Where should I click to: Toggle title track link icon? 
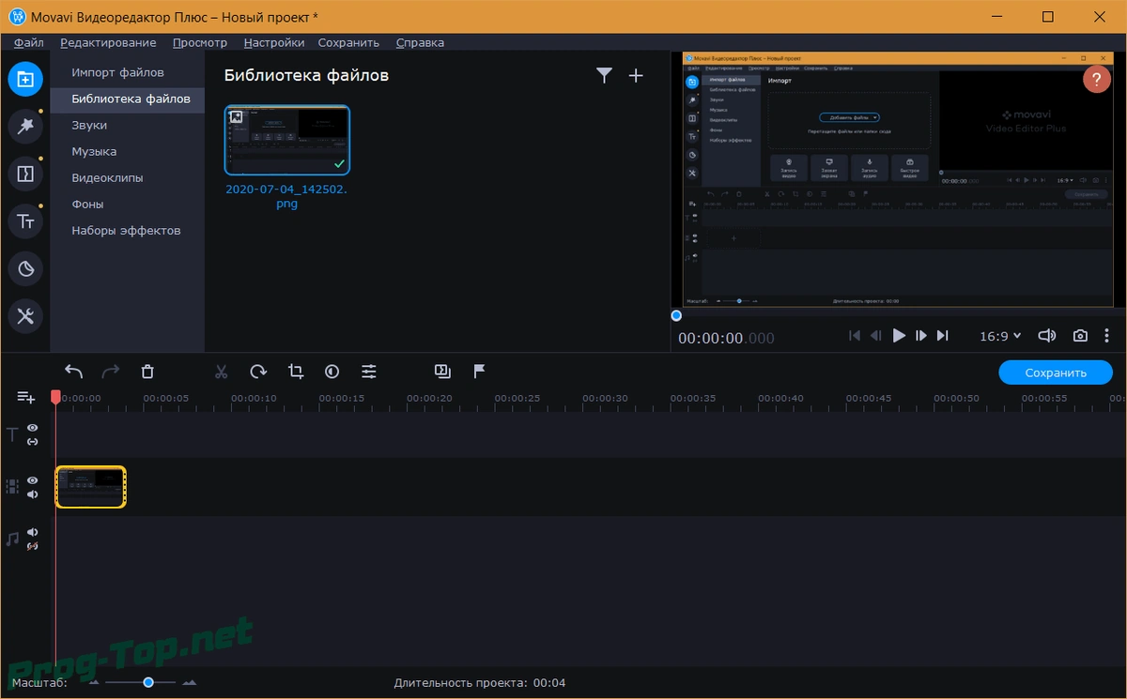pos(32,441)
